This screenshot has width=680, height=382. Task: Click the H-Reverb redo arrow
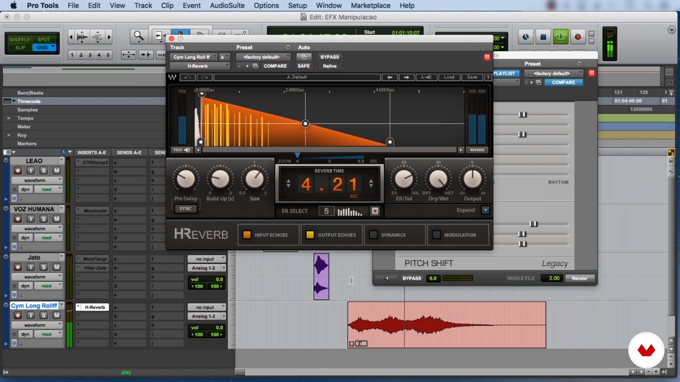click(x=204, y=77)
